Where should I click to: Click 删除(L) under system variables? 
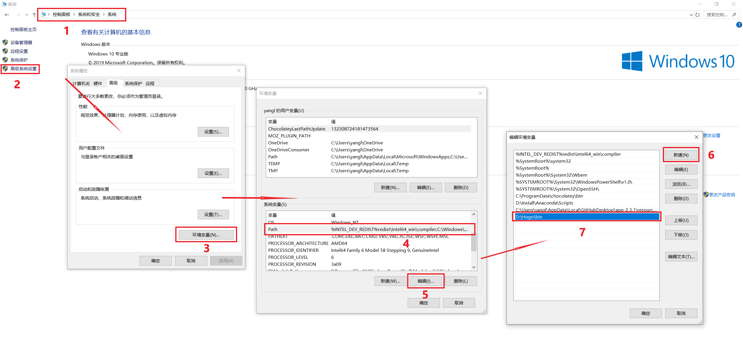(461, 281)
